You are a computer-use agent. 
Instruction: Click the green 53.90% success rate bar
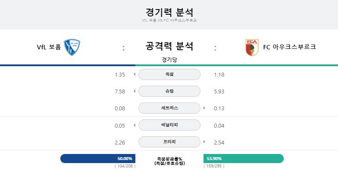[243, 158]
